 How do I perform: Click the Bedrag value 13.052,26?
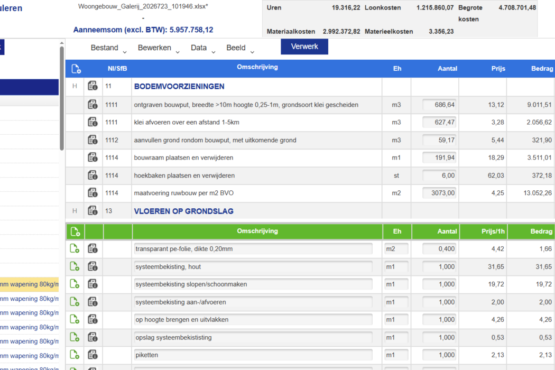(x=538, y=193)
